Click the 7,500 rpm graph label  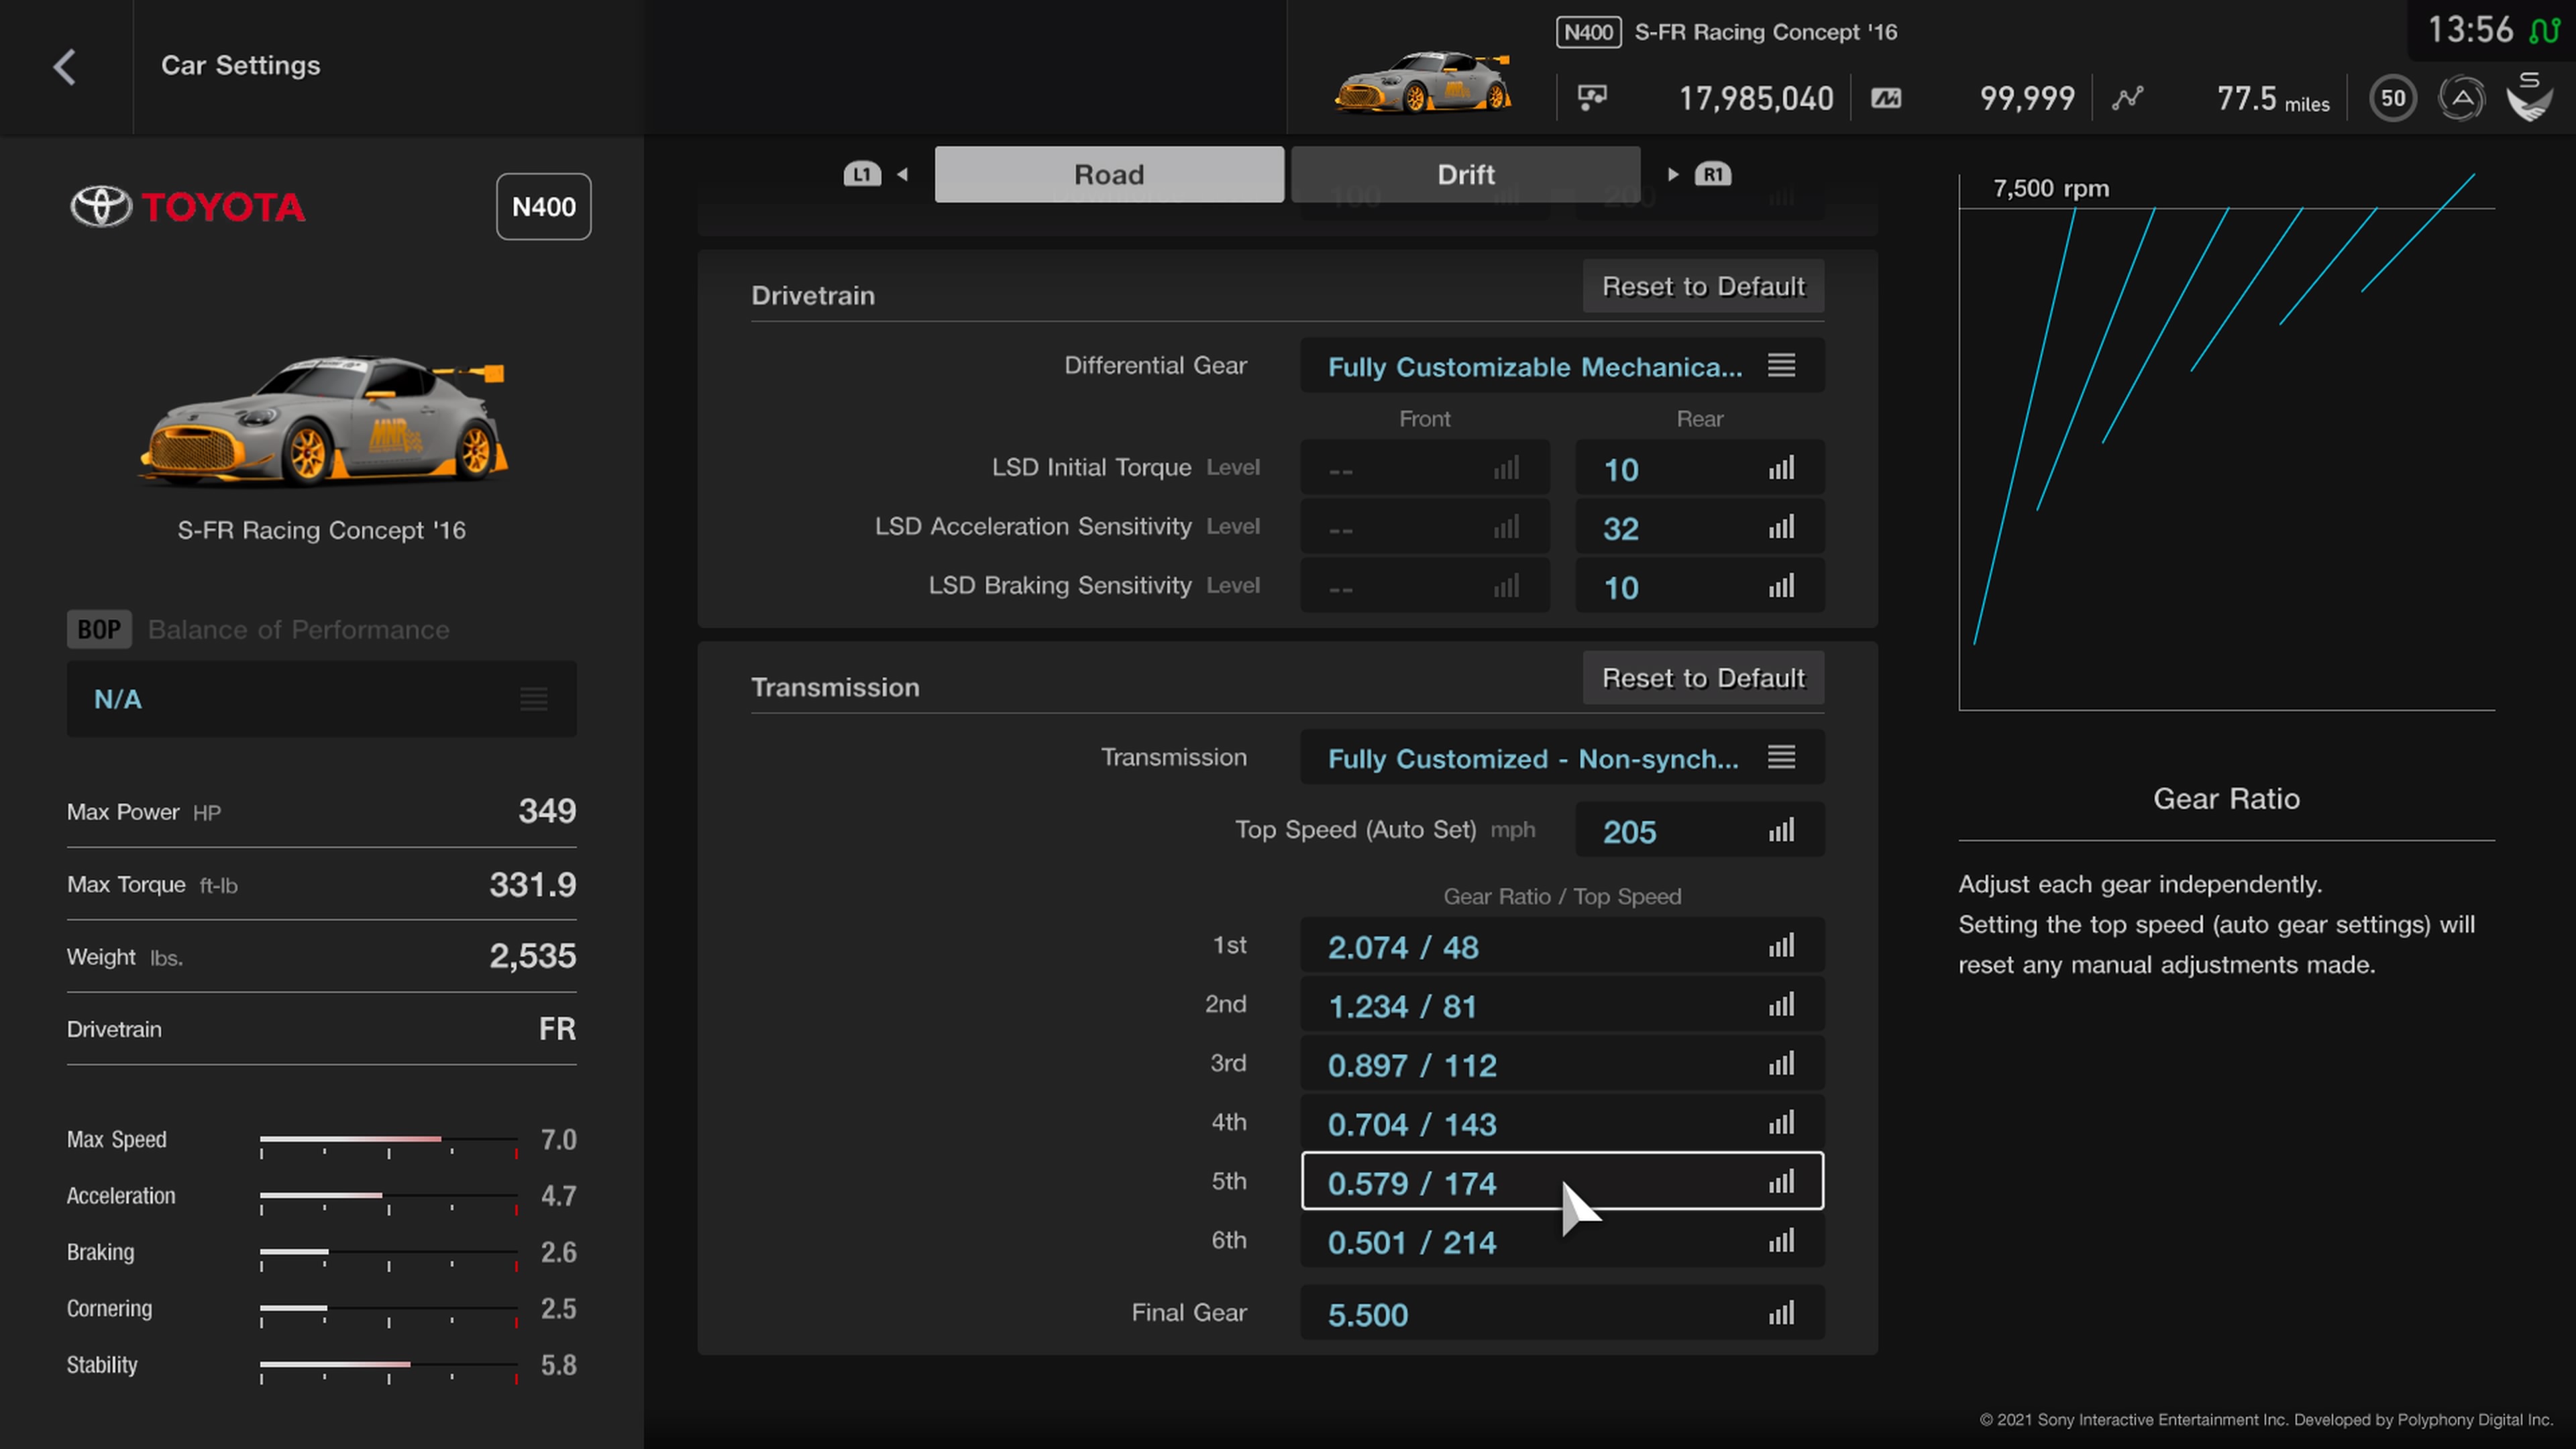coord(2051,189)
